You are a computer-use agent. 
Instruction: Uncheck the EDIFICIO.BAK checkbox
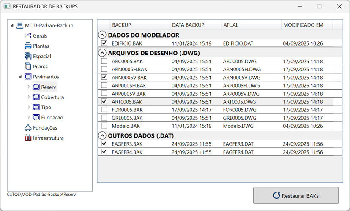(104, 43)
